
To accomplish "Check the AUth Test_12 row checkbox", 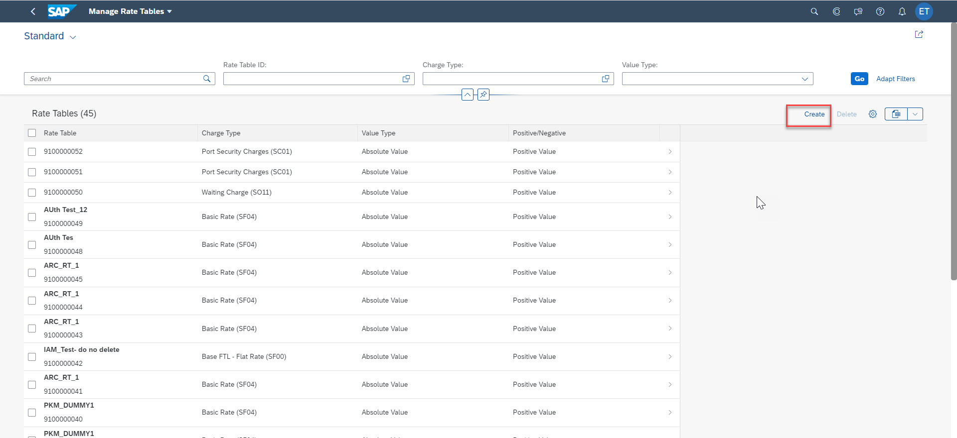I will coord(32,217).
